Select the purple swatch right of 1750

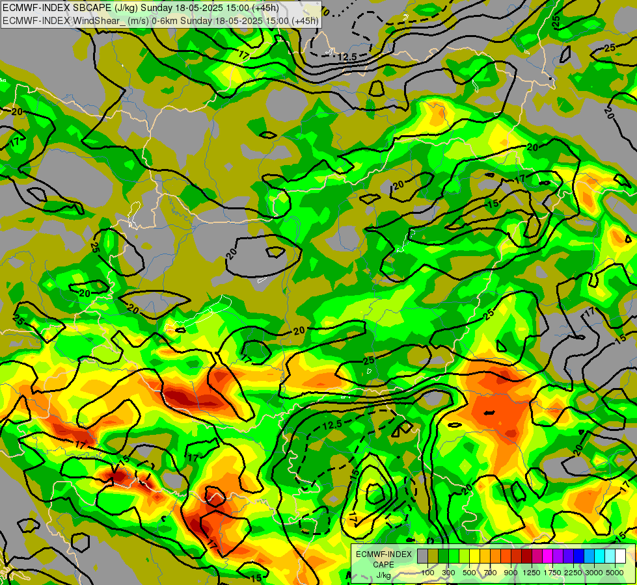coord(558,556)
